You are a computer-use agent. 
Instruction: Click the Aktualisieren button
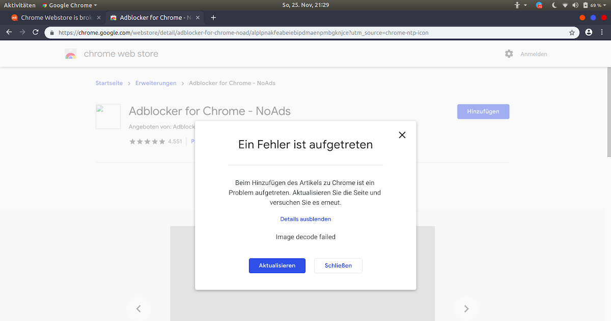277,265
